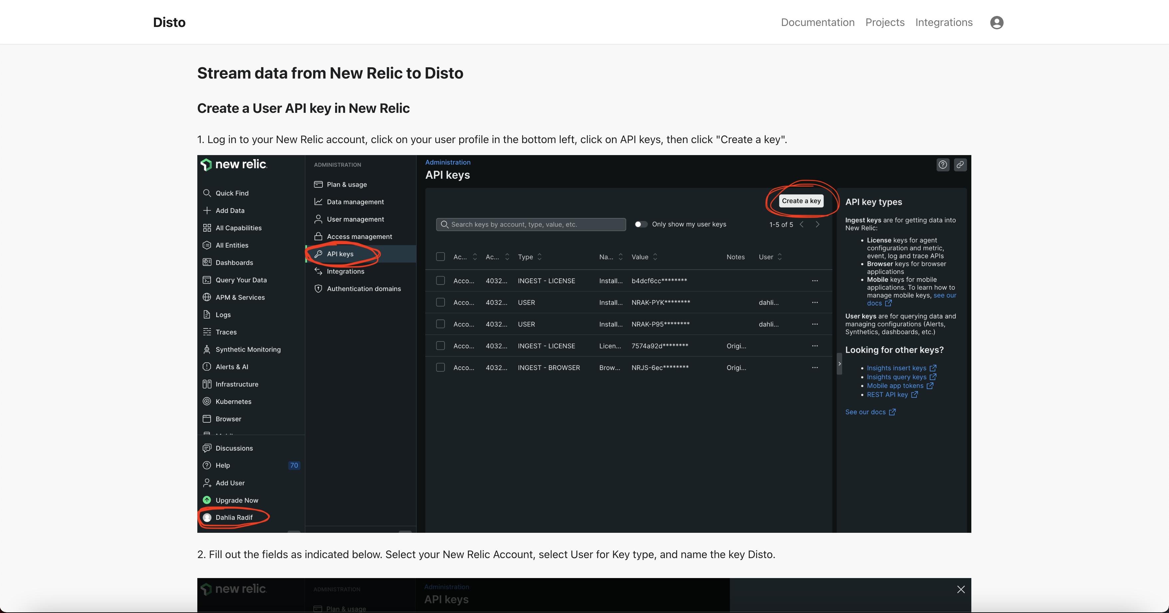Open row options for the INGEST - BROWSER key

(815, 367)
